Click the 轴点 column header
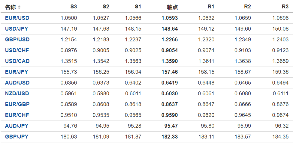Screen dimensions: 293x143 (172, 7)
